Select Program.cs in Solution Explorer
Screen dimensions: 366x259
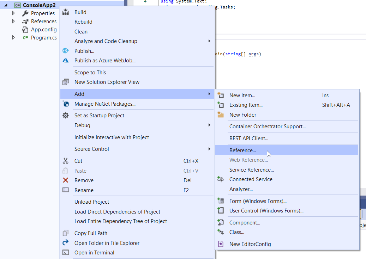[x=43, y=37]
